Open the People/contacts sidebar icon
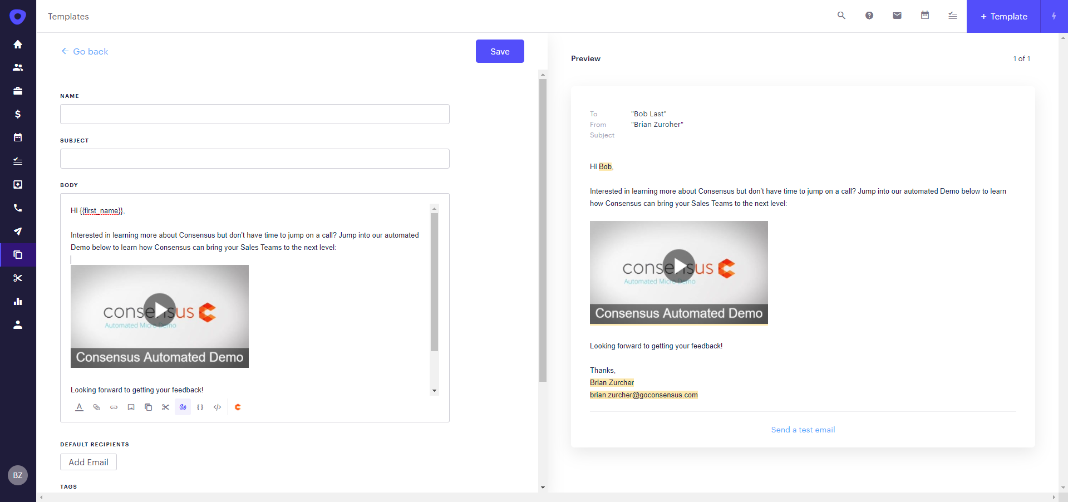 (x=18, y=67)
